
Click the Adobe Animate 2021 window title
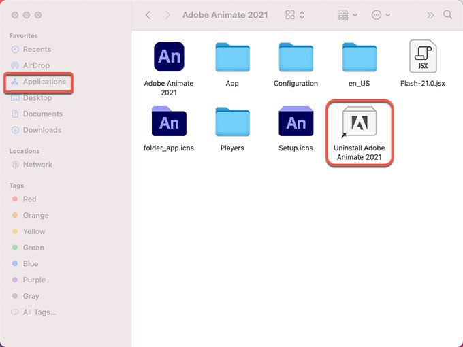pyautogui.click(x=225, y=15)
